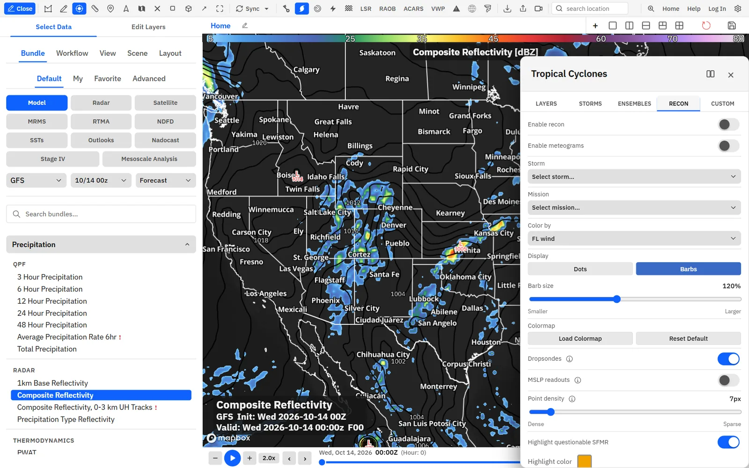Click the download icon
The height and width of the screenshot is (468, 749).
pos(507,8)
